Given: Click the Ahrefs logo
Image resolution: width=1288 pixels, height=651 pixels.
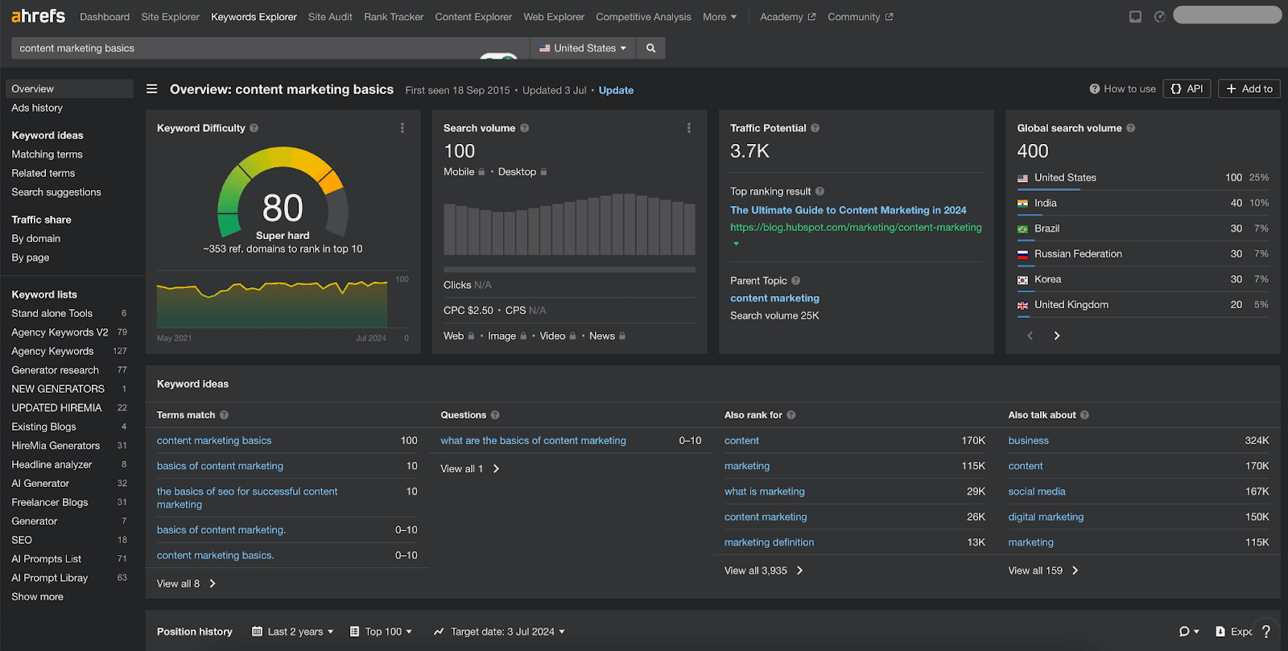Looking at the screenshot, I should [38, 16].
